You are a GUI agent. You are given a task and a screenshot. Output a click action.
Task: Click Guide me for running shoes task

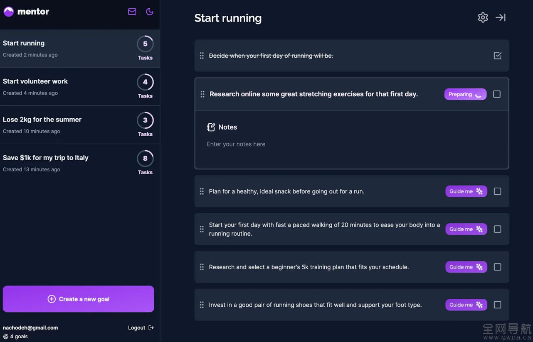(x=466, y=305)
